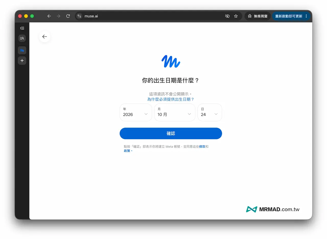Go back using the page's round arrow button
Viewport: 327px width, 239px height.
[x=45, y=37]
